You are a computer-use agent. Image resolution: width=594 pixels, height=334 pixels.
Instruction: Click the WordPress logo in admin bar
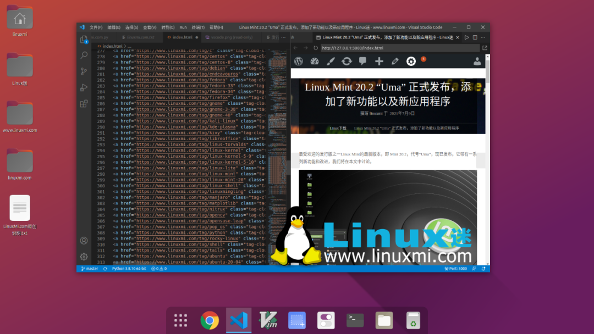298,62
